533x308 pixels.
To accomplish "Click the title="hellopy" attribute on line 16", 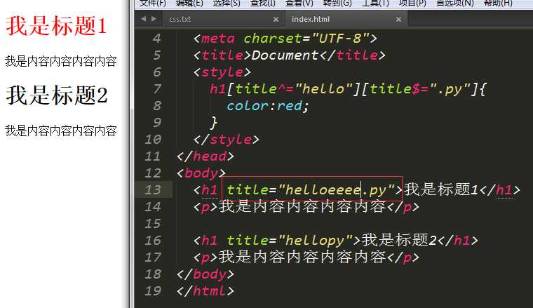I will coord(289,241).
